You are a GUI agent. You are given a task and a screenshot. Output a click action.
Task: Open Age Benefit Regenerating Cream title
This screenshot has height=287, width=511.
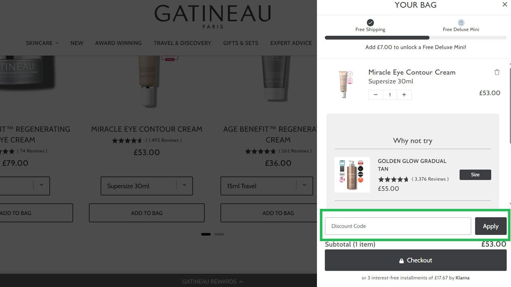click(x=270, y=134)
